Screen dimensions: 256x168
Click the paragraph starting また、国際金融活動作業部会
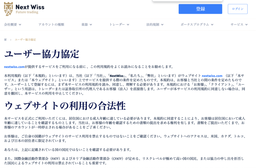(x=124, y=161)
